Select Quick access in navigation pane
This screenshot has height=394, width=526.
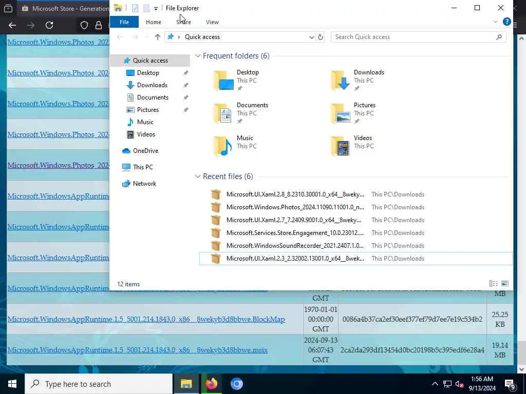pyautogui.click(x=150, y=61)
